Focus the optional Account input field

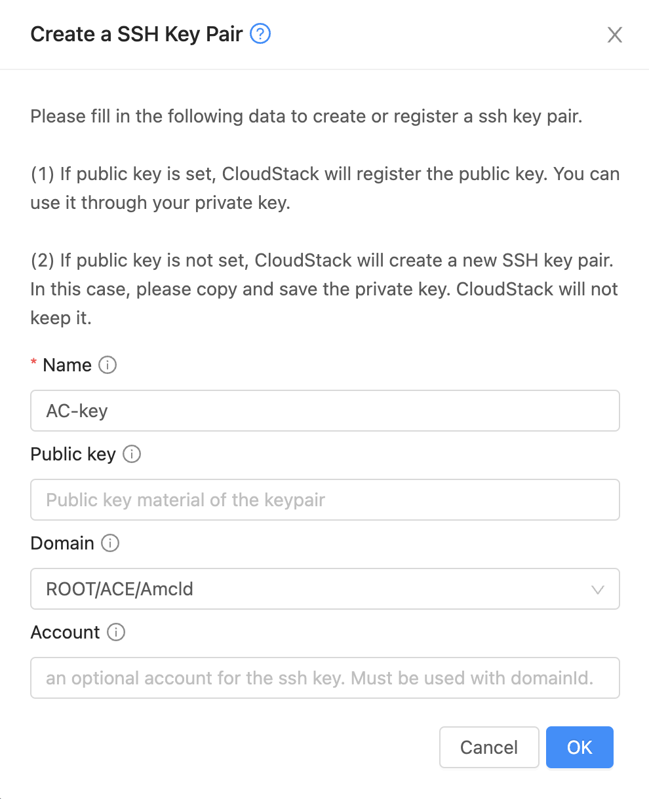[x=324, y=678]
